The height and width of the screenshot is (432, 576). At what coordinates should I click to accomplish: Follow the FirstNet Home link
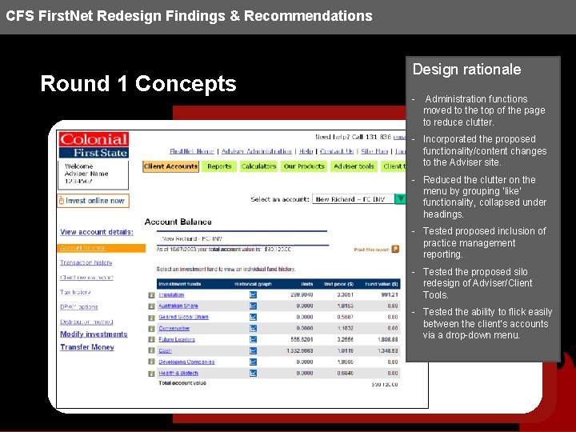click(192, 151)
